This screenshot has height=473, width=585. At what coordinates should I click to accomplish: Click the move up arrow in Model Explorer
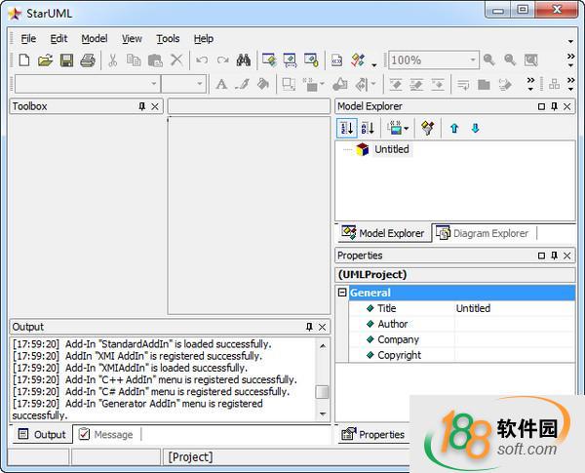[454, 129]
